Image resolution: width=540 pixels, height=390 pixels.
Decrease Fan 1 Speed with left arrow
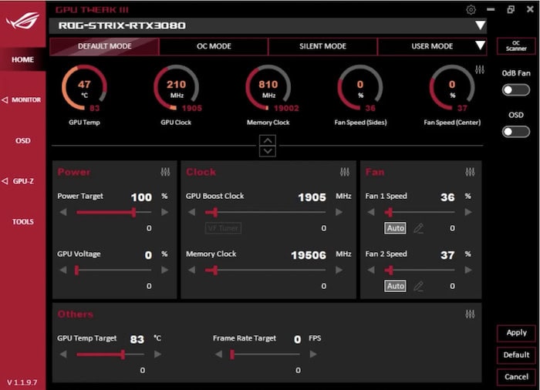pos(371,212)
